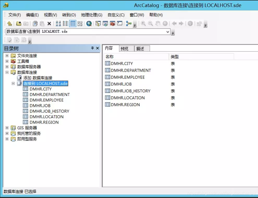Screen dimensions: 258x198
Task: Expand the 我托管的服务 tree node
Action: pyautogui.click(x=7, y=133)
